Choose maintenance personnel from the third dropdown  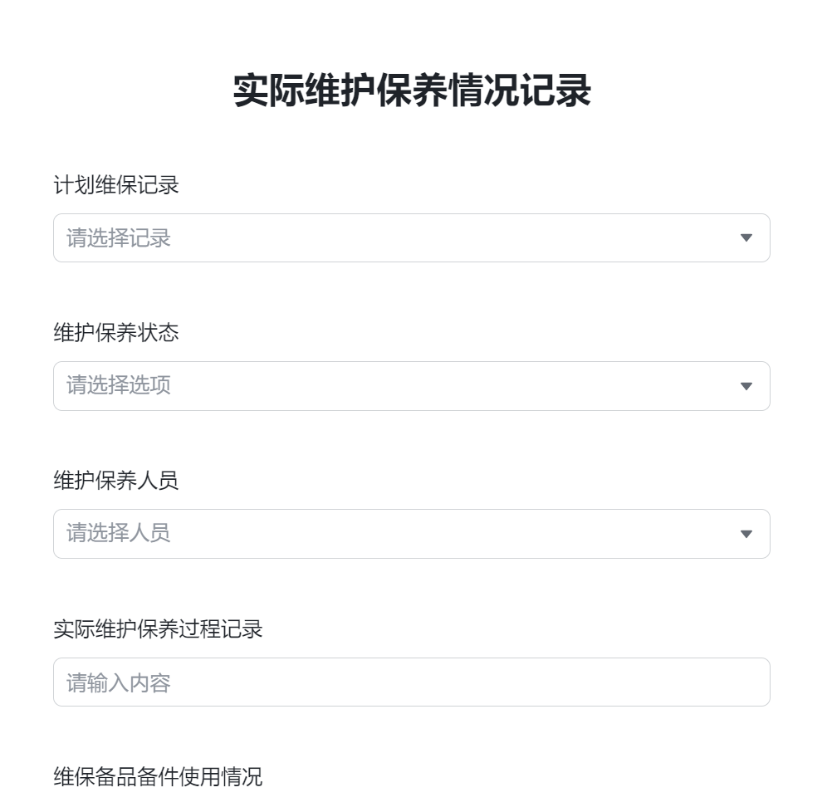coord(411,534)
